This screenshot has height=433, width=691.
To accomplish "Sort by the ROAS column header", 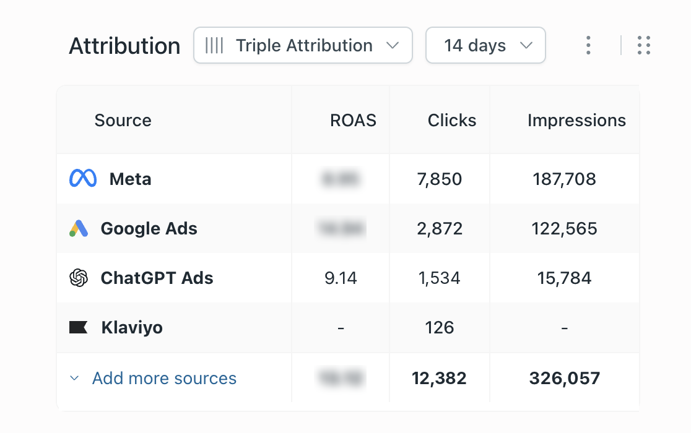I will tap(353, 120).
